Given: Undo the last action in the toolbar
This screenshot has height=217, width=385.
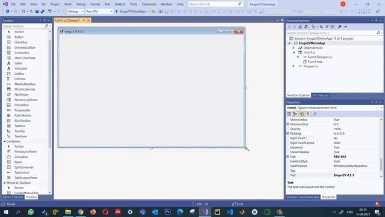Looking at the screenshot, I should [50, 11].
